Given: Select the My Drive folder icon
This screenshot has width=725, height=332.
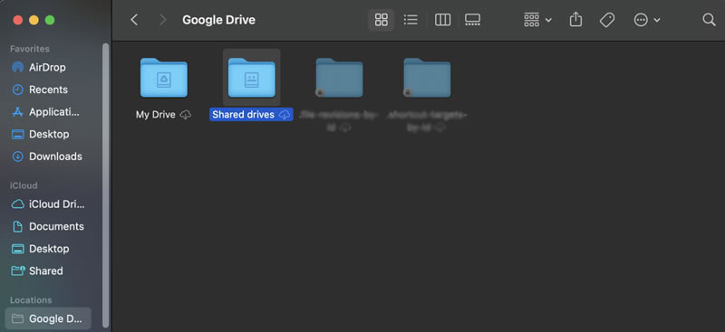Looking at the screenshot, I should (164, 78).
